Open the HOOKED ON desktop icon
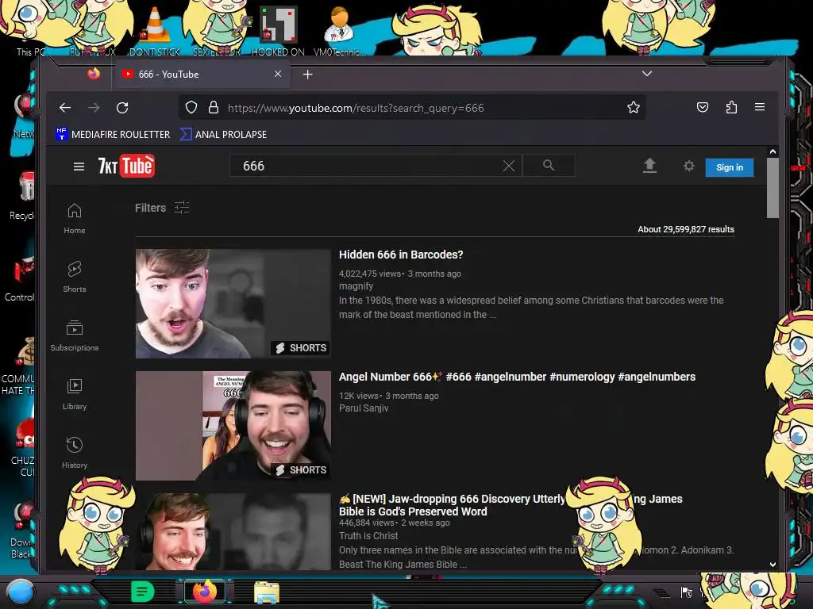This screenshot has height=609, width=813. tap(278, 31)
